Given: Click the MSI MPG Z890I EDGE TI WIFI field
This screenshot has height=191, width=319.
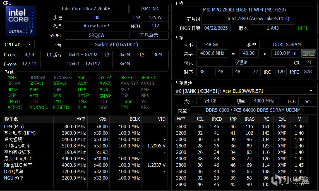Looking at the screenshot, I should coord(244,10).
